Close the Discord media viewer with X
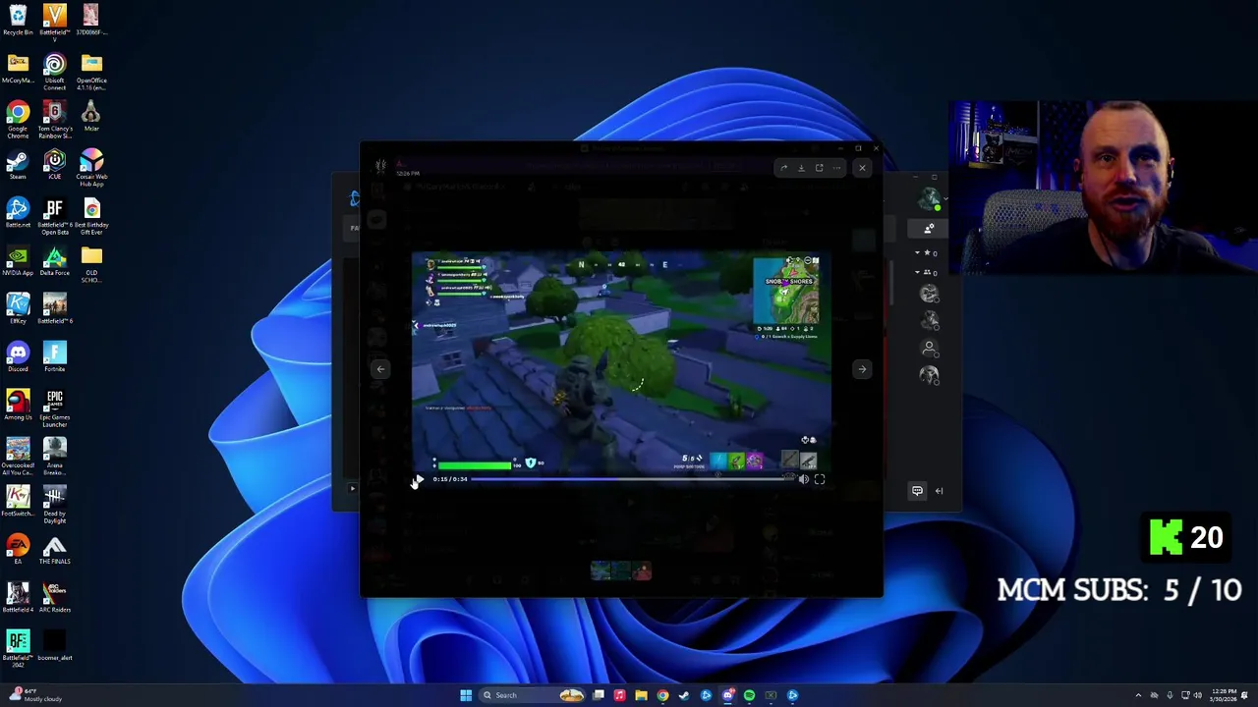 (862, 168)
